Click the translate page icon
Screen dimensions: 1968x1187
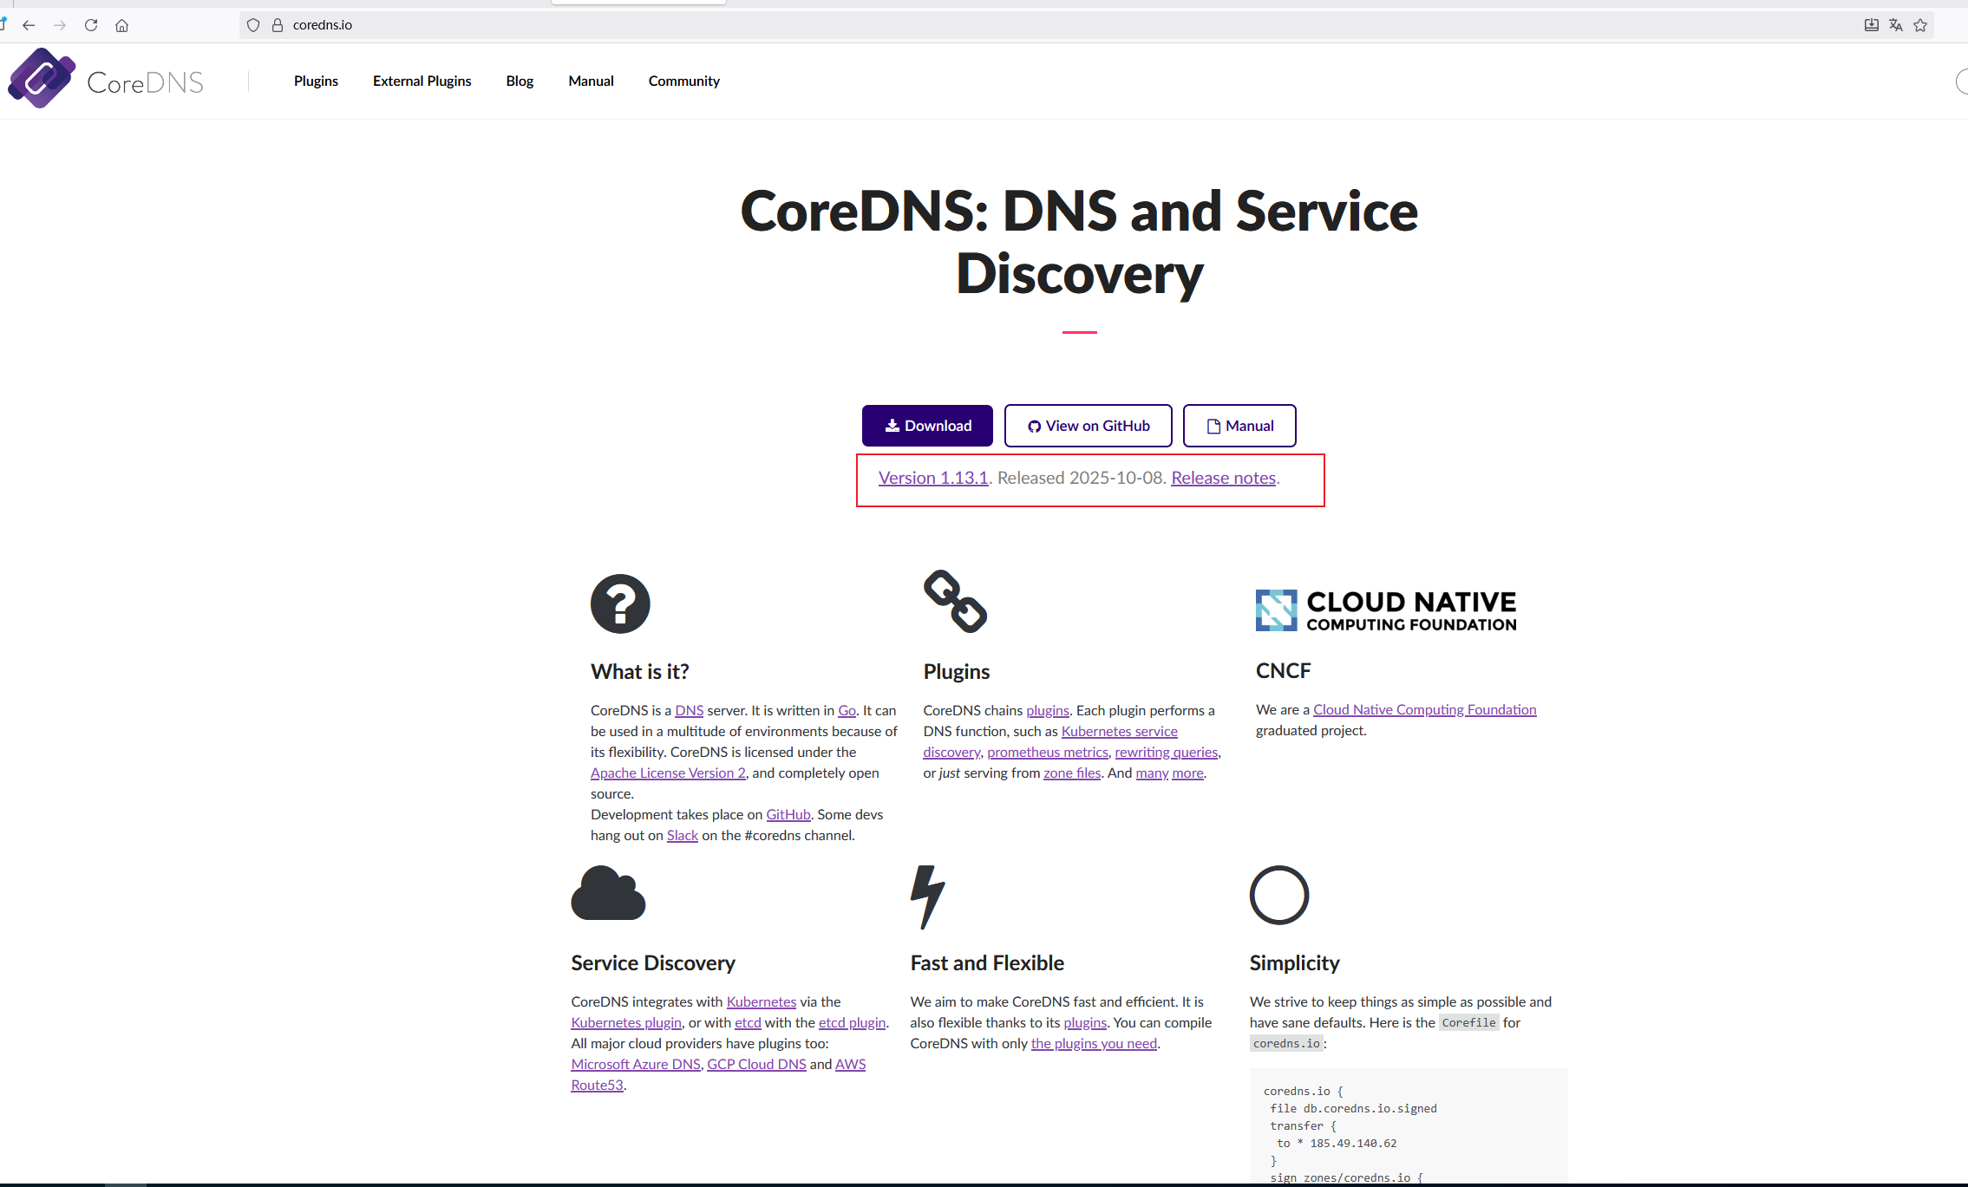click(1896, 25)
